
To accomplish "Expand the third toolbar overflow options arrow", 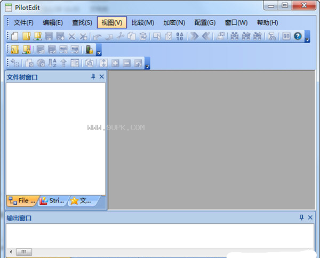I will [x=147, y=63].
